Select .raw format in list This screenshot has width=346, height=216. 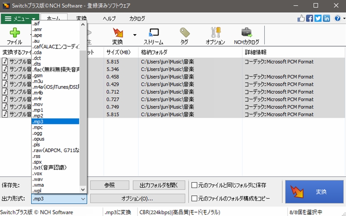point(55,150)
